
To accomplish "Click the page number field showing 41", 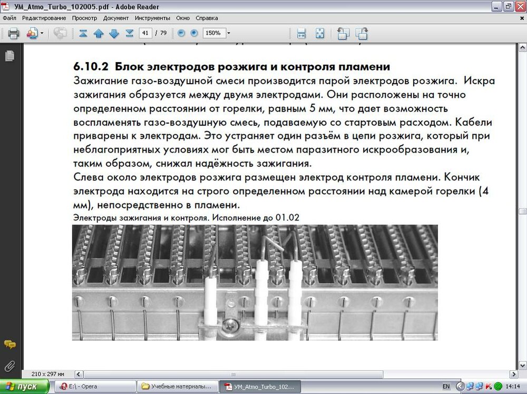I will 146,33.
